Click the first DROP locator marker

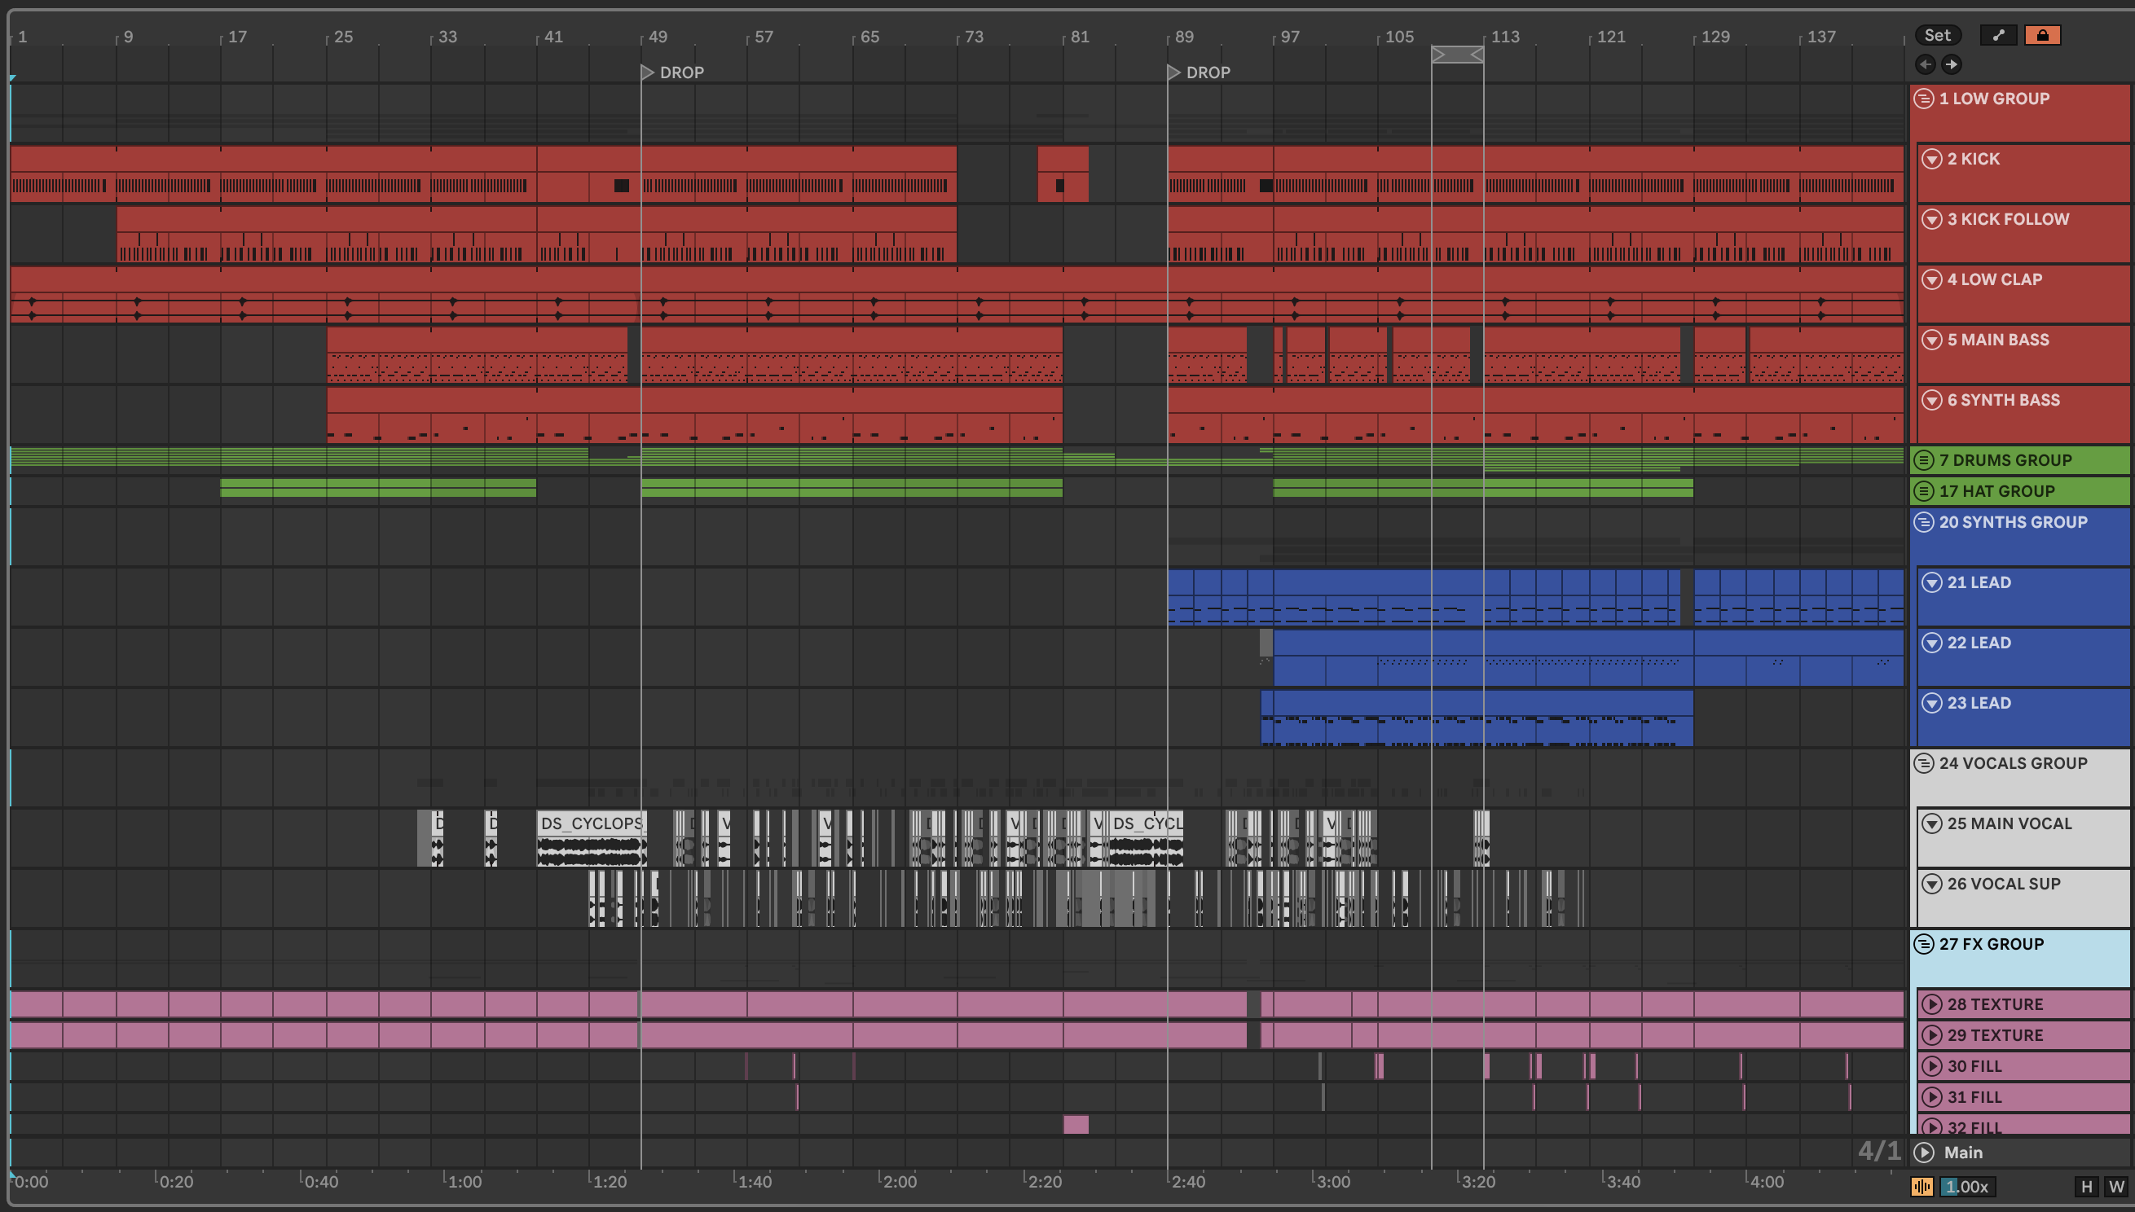pyautogui.click(x=647, y=72)
